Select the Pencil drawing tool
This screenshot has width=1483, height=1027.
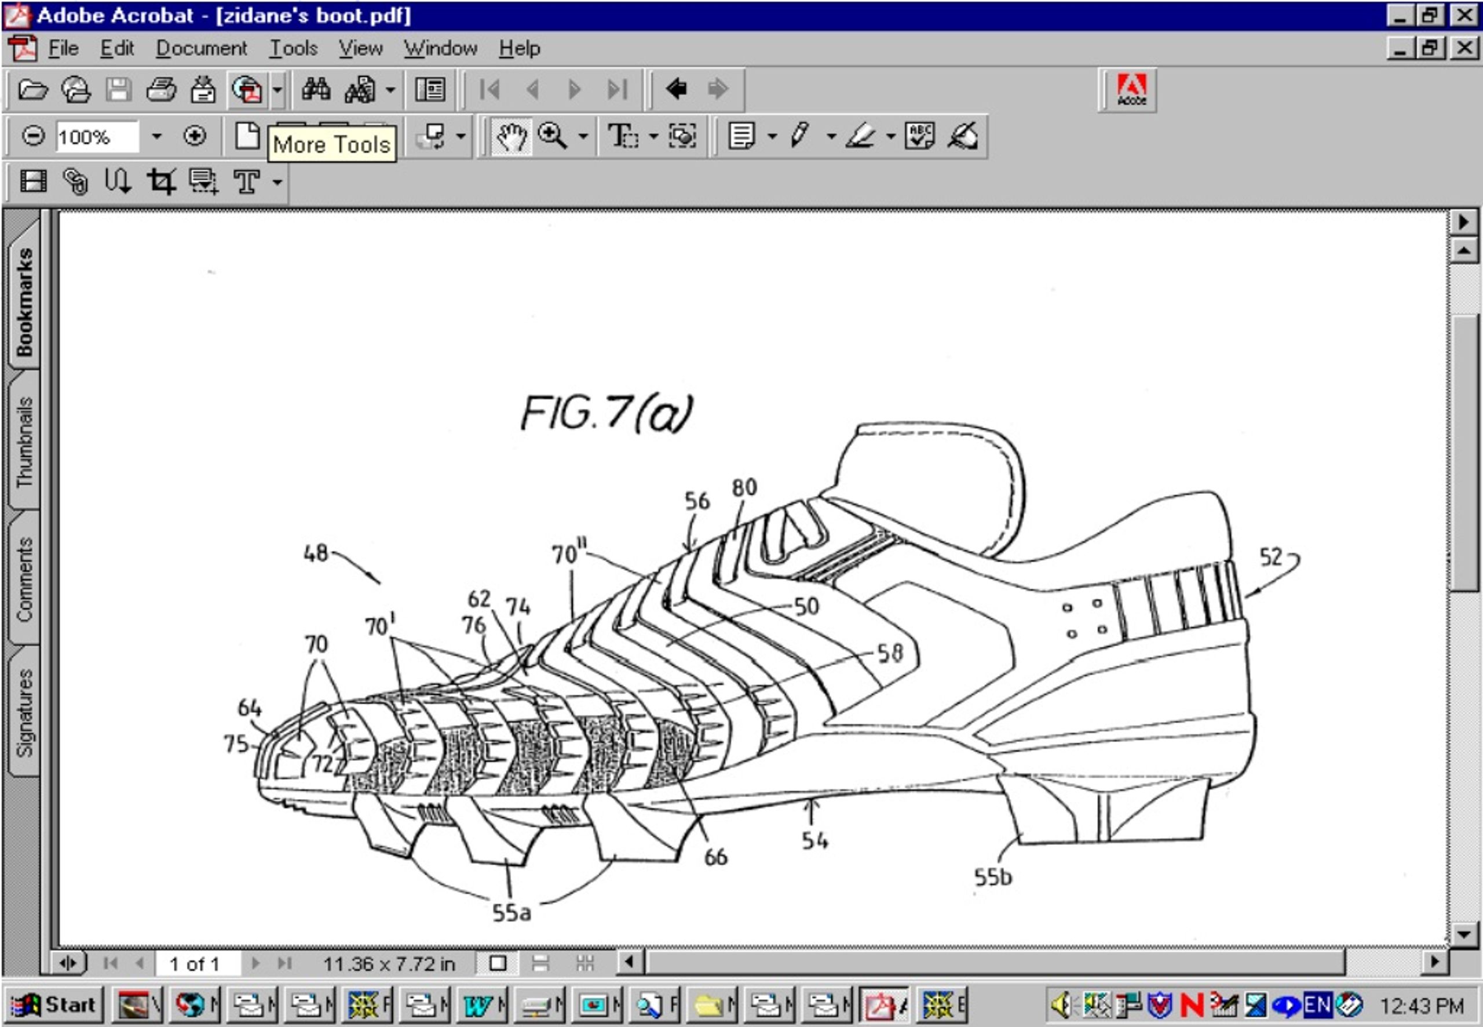point(799,136)
